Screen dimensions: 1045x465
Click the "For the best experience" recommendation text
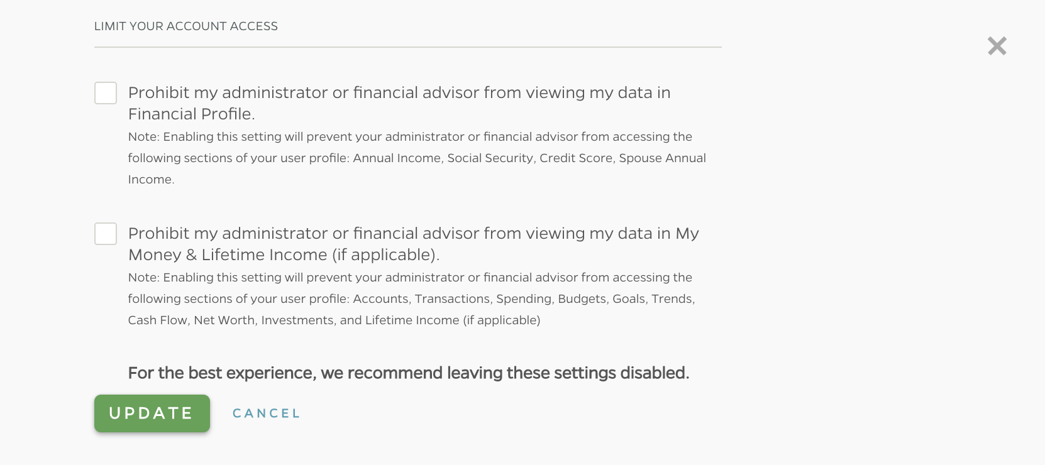pos(408,373)
